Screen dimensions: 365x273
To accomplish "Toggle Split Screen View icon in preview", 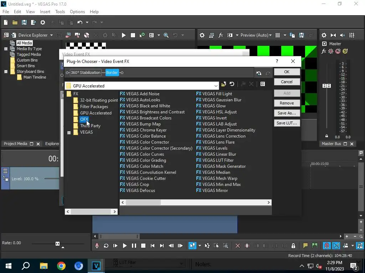I will tap(230, 35).
